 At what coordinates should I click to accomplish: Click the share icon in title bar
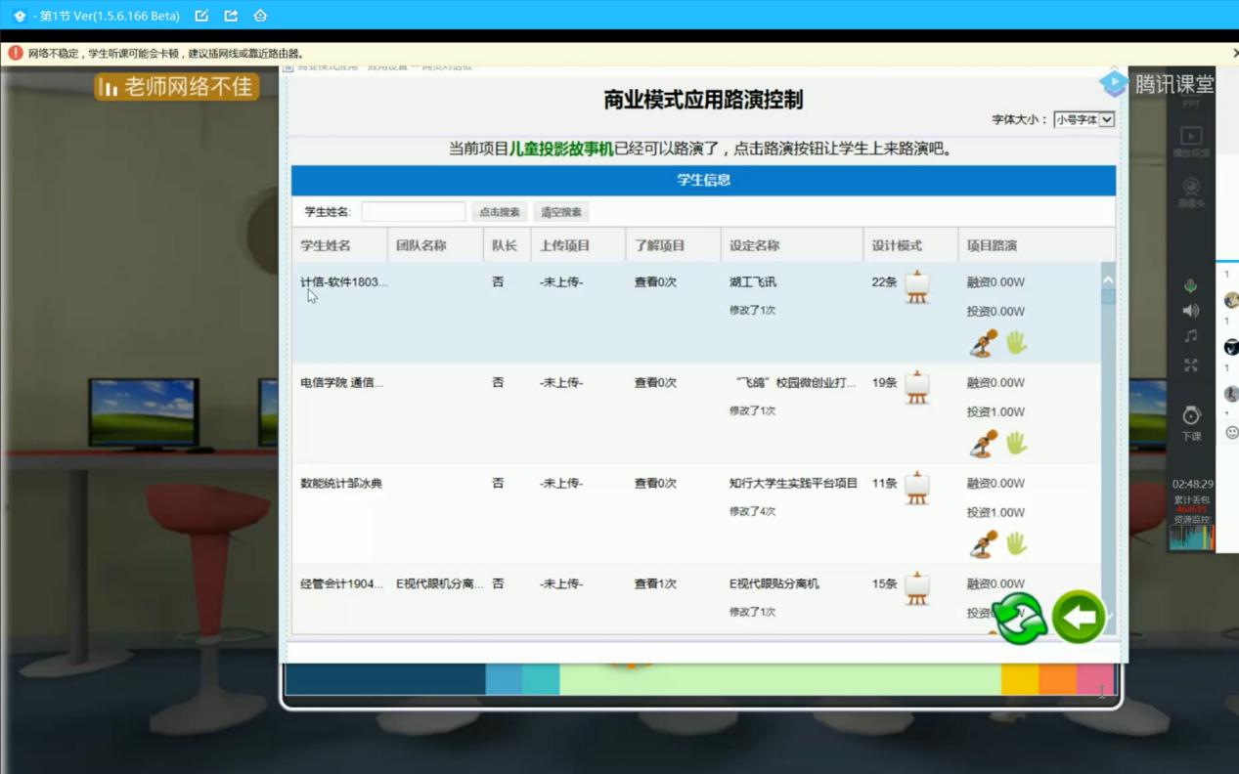point(231,16)
